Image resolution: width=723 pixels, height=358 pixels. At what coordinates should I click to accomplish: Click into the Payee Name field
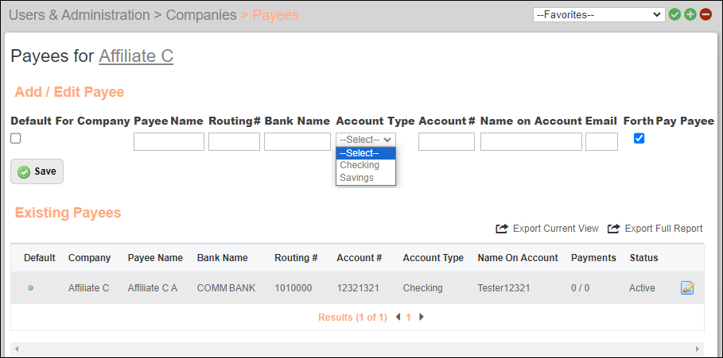(x=169, y=142)
